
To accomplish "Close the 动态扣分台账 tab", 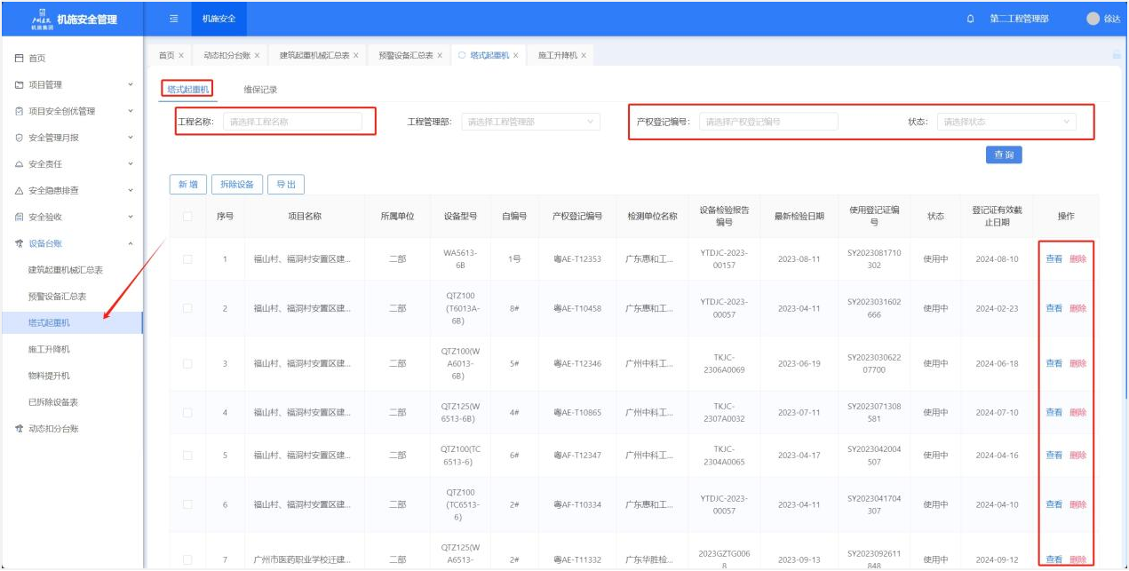I will click(258, 55).
